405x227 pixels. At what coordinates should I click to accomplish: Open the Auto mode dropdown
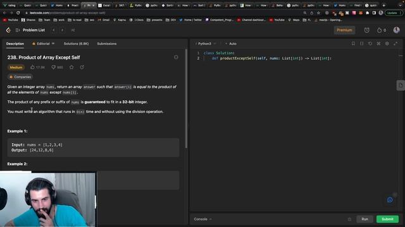231,44
